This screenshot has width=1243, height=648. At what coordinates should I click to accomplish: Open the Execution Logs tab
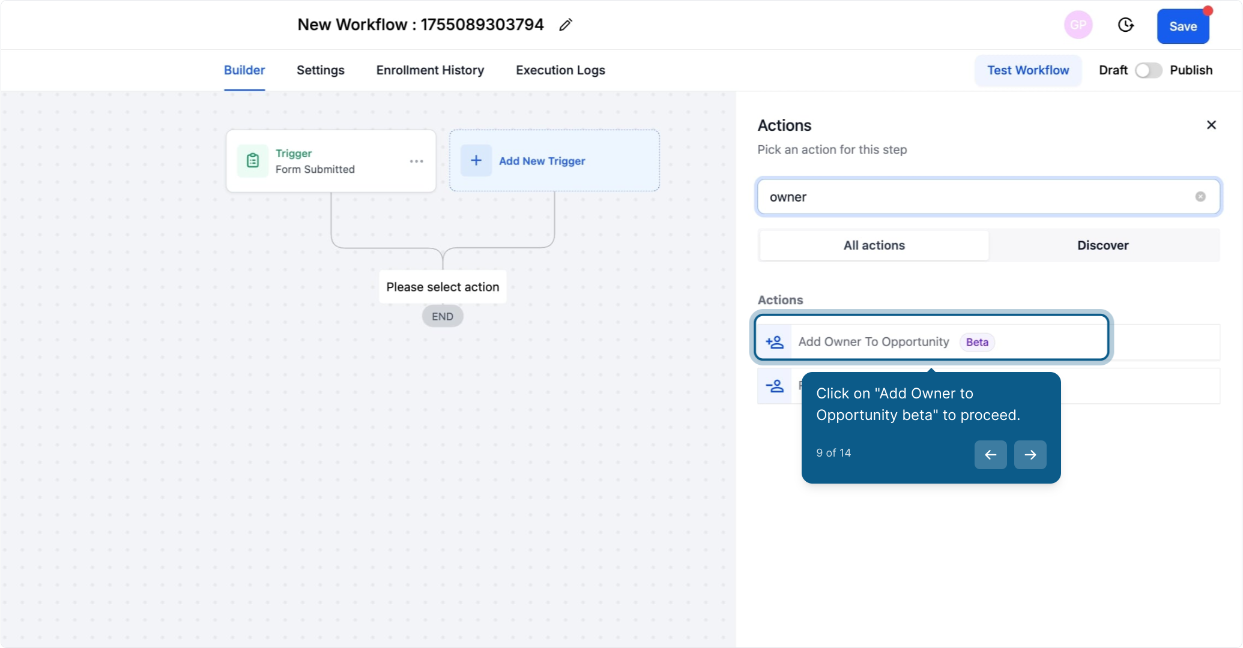pos(560,70)
